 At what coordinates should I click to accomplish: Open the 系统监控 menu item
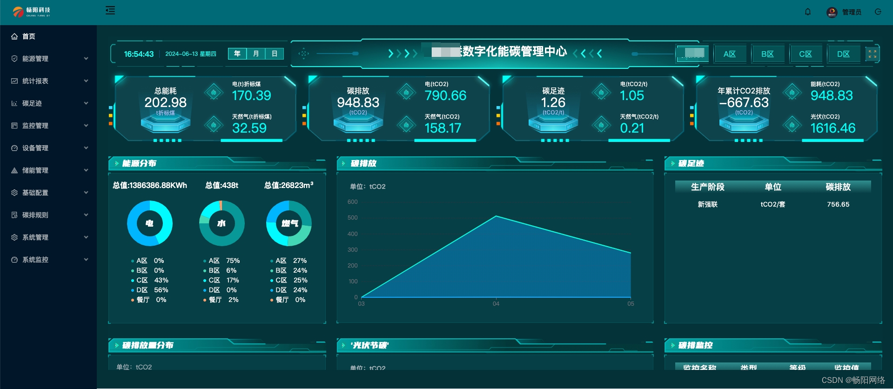(x=48, y=260)
